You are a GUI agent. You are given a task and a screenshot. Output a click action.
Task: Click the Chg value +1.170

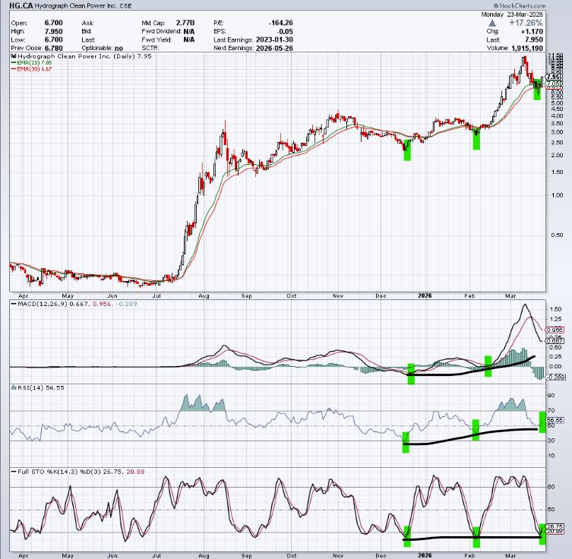coord(532,31)
